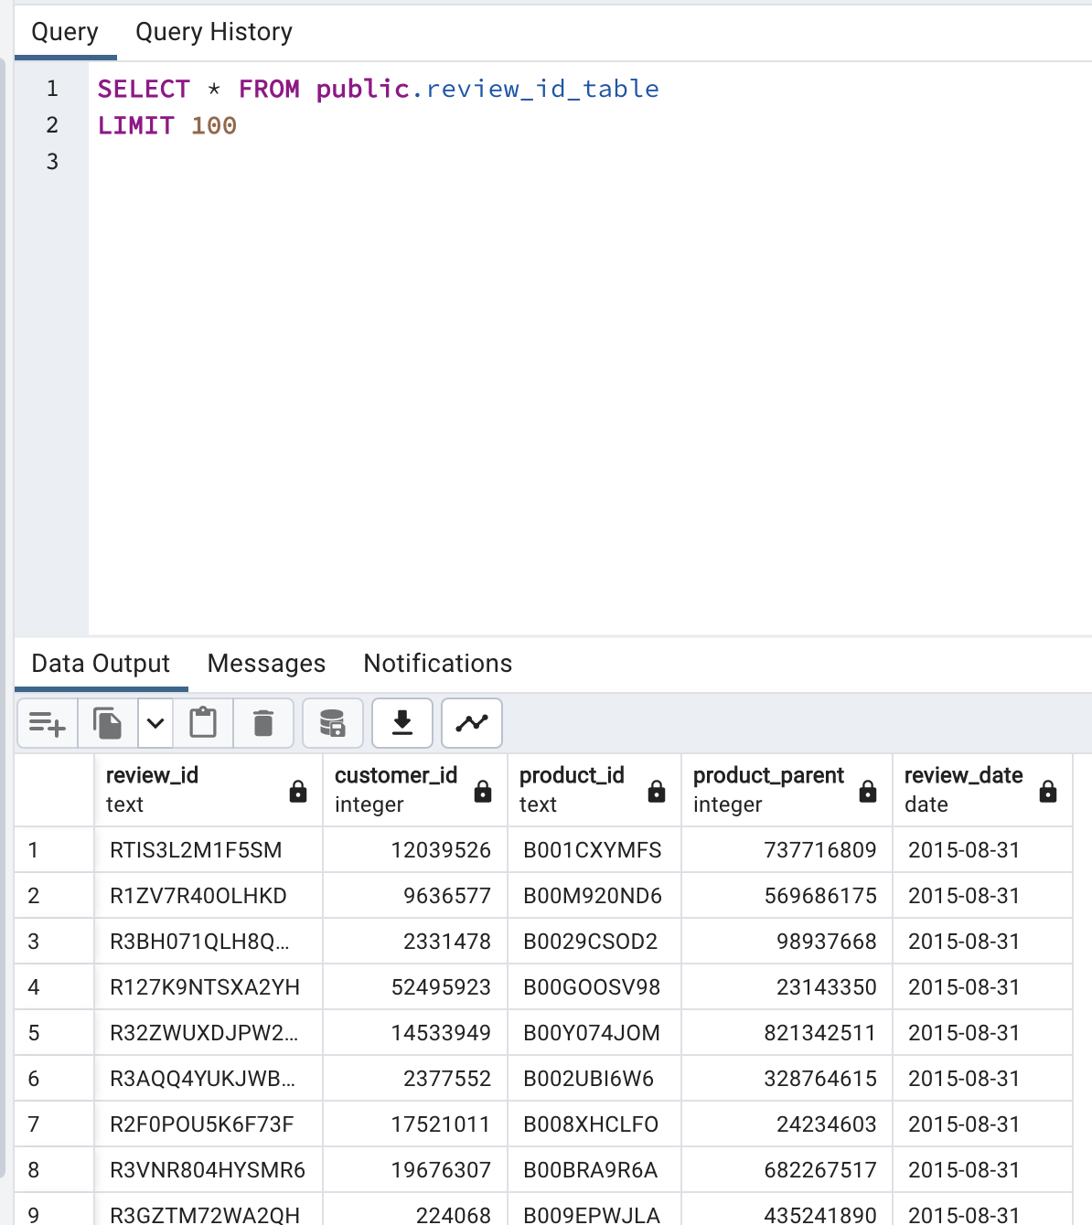Download query results as CSV
The width and height of the screenshot is (1092, 1225).
tap(401, 722)
